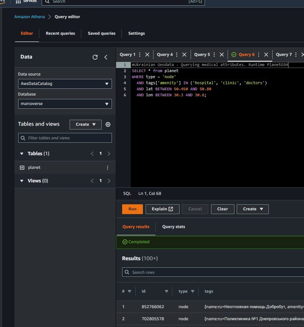Viewport: 304px width, 327px height.
Task: Open the Saved queries tab
Action: tap(101, 33)
